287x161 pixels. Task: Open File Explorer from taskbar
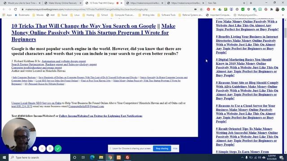[x=101, y=157]
